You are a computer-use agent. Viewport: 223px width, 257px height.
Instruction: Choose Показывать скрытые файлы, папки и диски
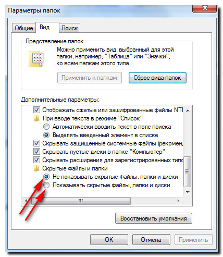(46, 185)
